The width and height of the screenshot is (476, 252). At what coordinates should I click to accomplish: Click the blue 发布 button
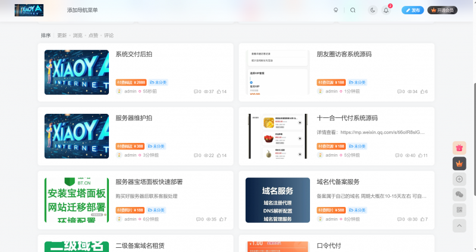(412, 10)
